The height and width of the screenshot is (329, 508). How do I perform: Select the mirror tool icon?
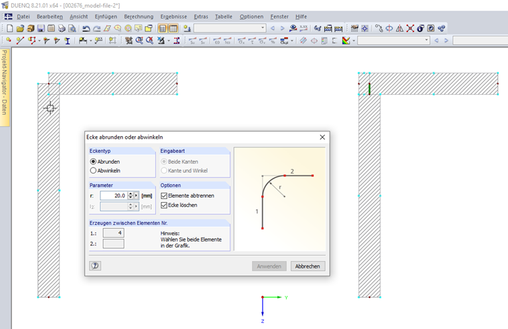pos(400,29)
